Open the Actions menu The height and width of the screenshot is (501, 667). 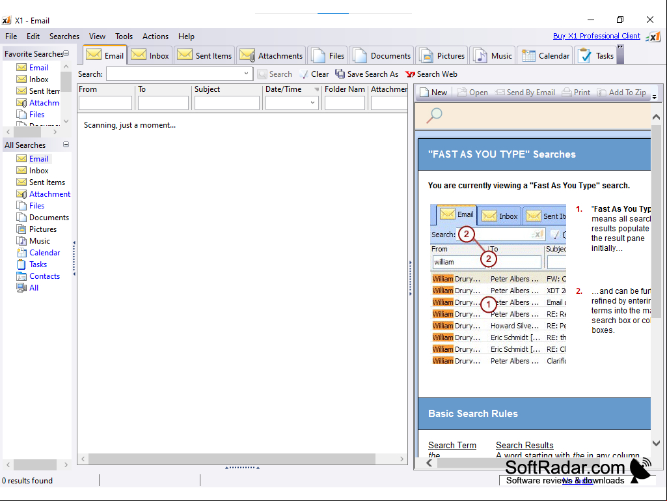(x=156, y=36)
